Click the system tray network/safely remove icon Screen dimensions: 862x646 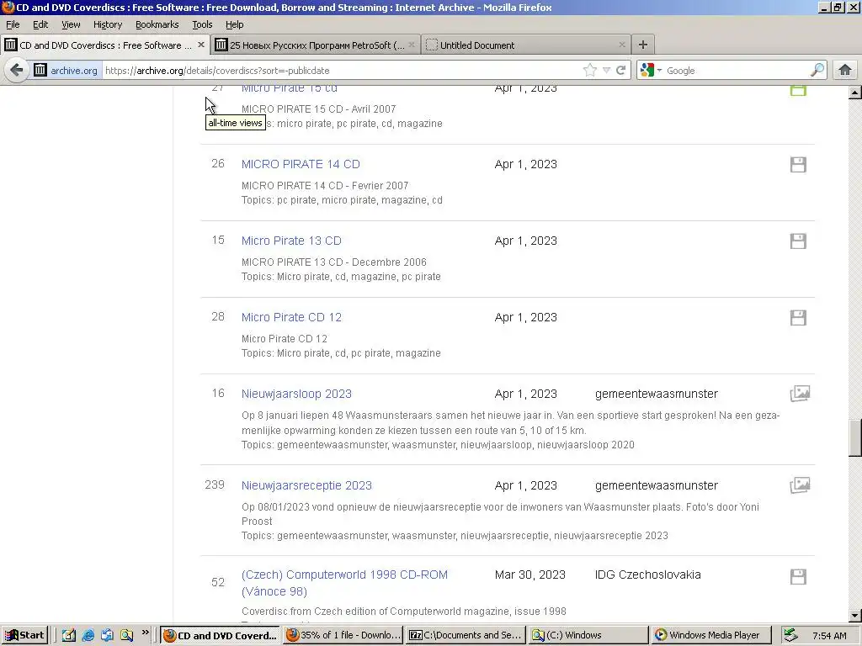(x=790, y=636)
